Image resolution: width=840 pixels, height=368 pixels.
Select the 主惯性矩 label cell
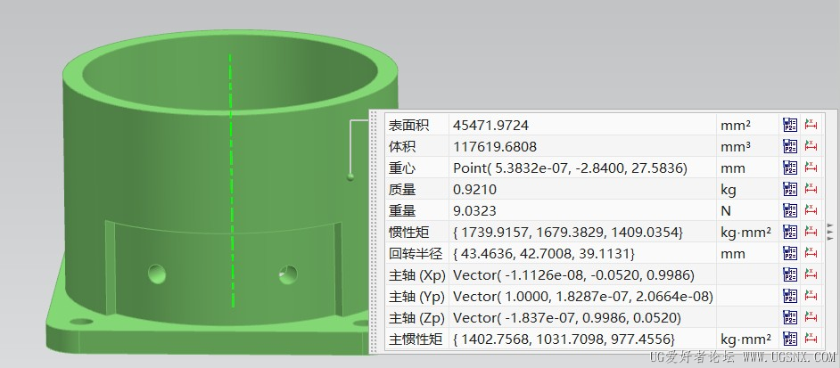pos(416,339)
